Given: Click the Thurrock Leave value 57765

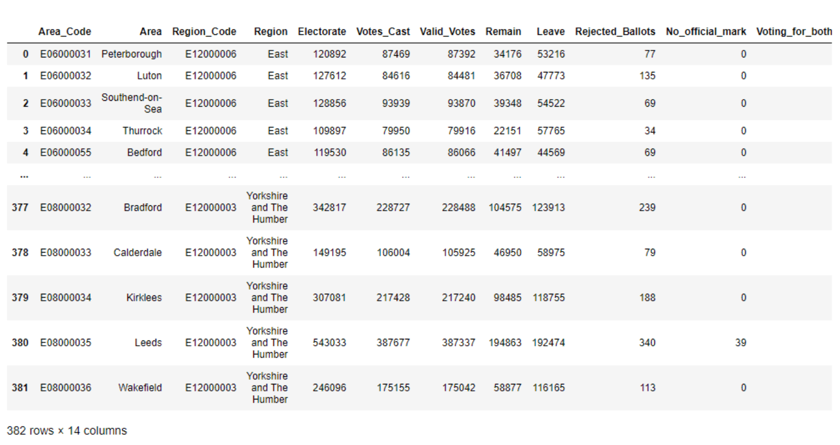Looking at the screenshot, I should click(x=552, y=130).
